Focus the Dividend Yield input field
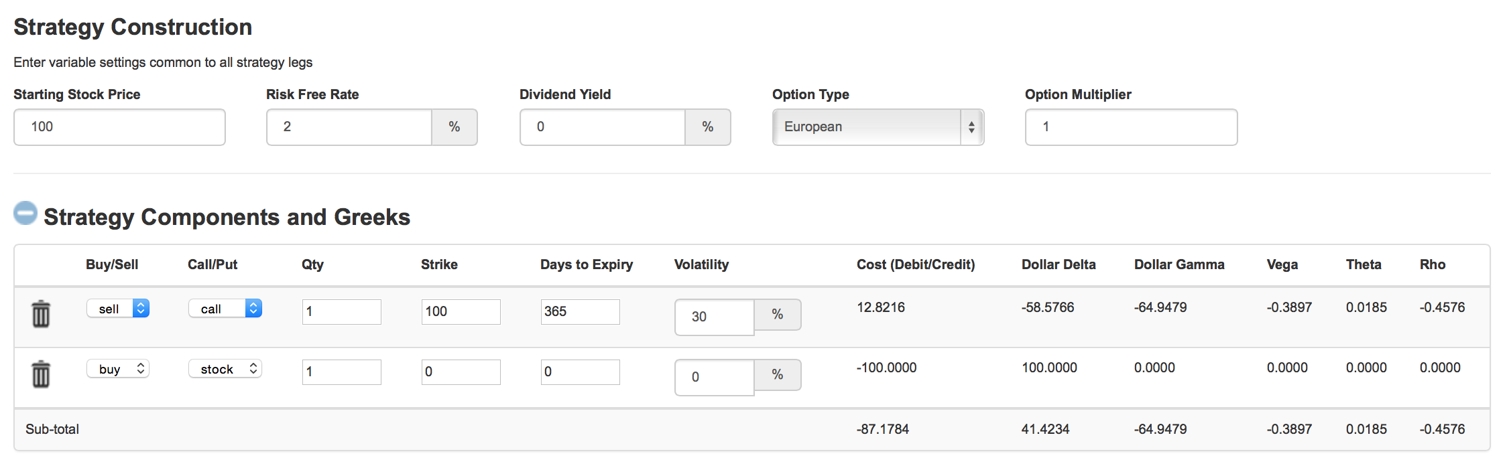This screenshot has width=1507, height=470. (602, 127)
